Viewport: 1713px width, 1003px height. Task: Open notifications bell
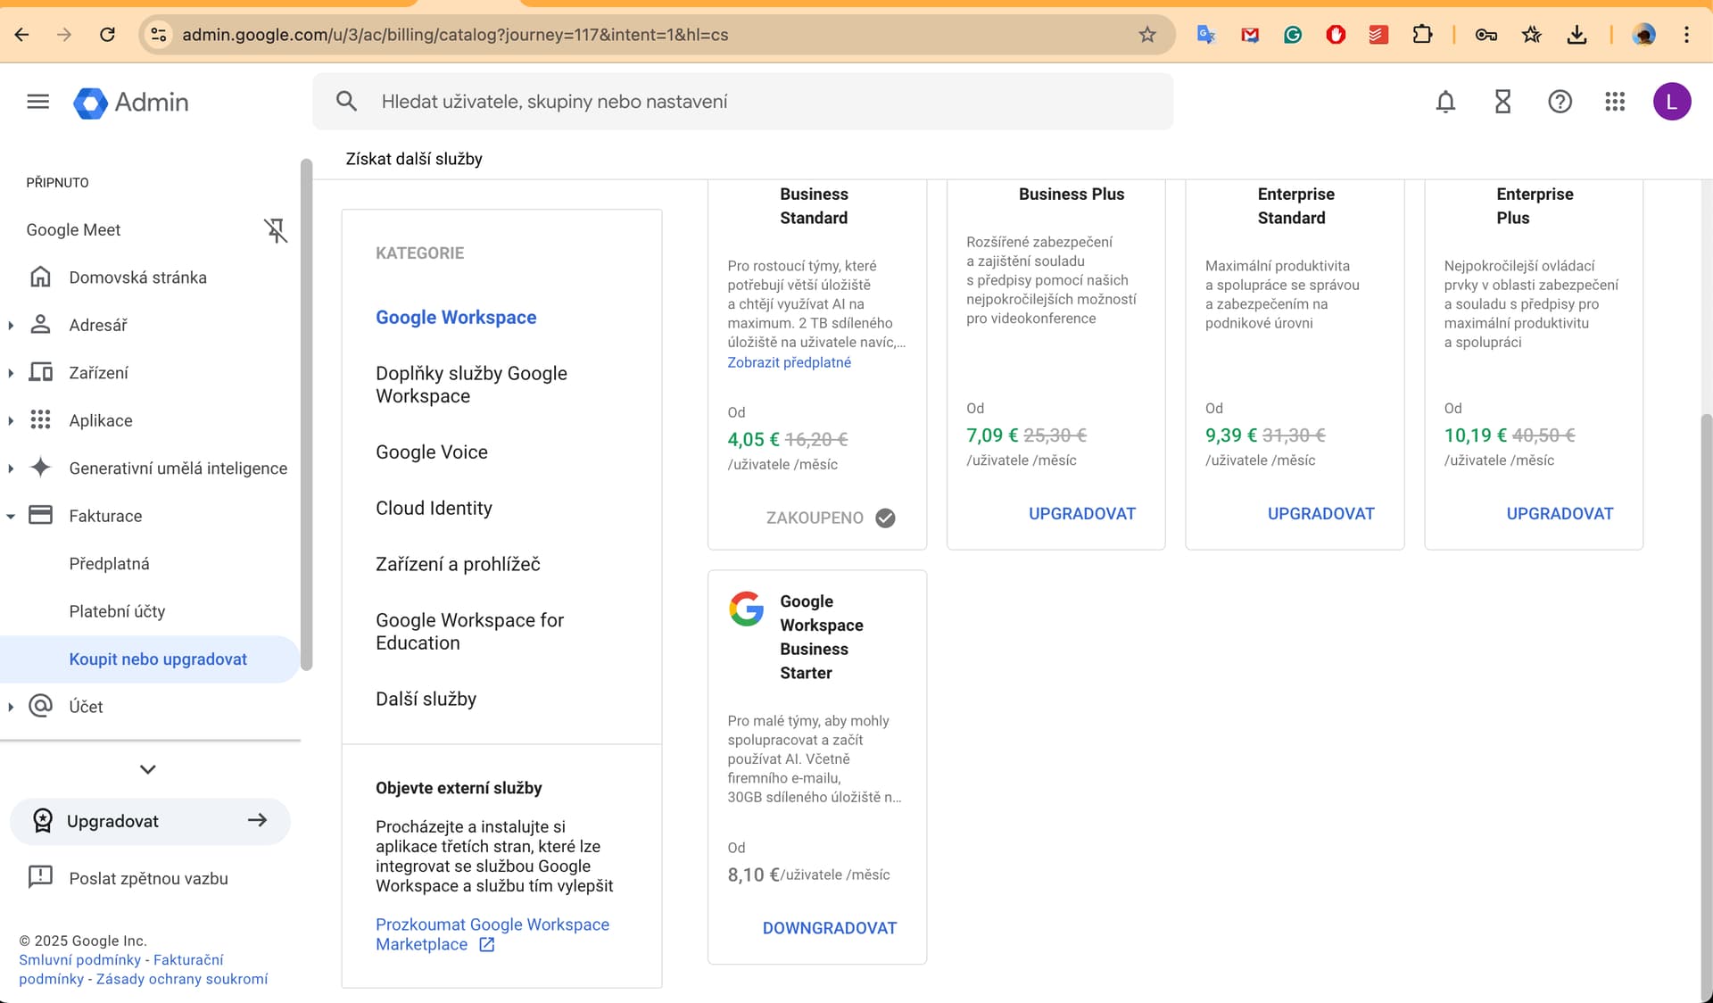coord(1445,102)
